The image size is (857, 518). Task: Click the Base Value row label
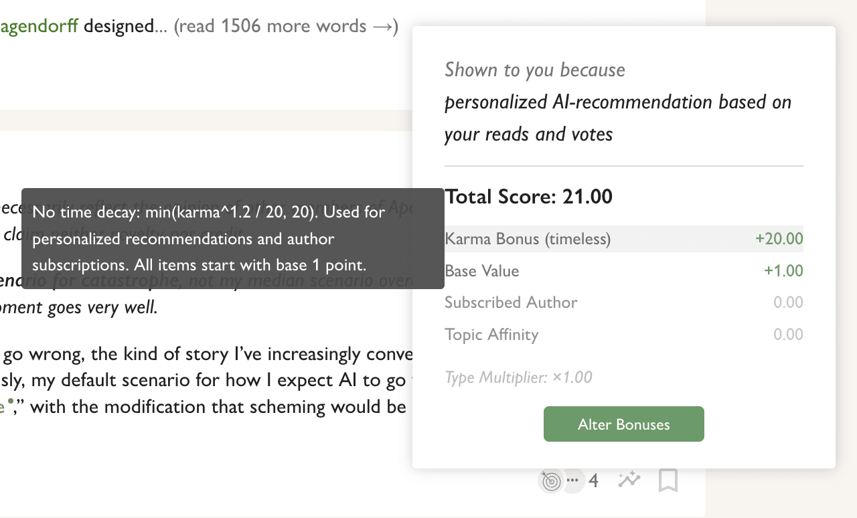click(481, 271)
